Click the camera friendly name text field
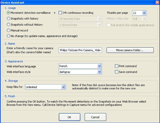Image resolution: width=160 pixels, height=123 pixels. pyautogui.click(x=80, y=50)
